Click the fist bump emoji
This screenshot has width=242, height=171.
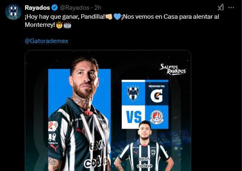[x=109, y=17]
